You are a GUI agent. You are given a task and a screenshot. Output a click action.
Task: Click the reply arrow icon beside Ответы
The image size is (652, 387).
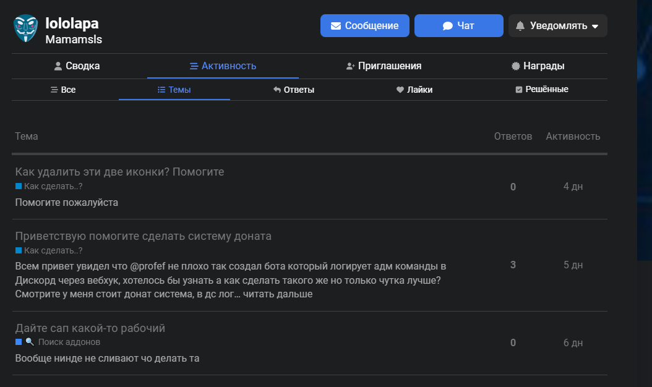click(277, 90)
